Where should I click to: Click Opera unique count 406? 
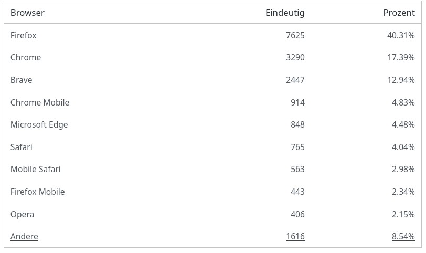point(297,214)
